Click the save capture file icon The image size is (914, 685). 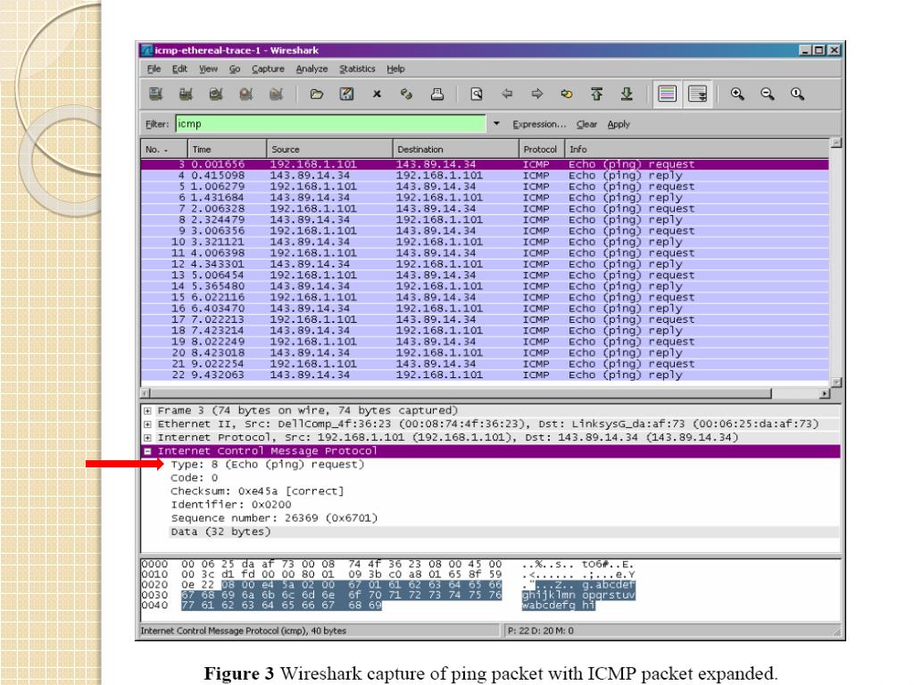(x=347, y=94)
